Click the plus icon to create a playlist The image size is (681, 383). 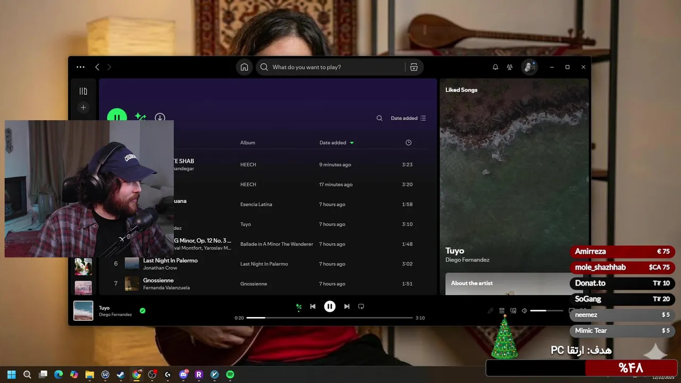pos(83,107)
